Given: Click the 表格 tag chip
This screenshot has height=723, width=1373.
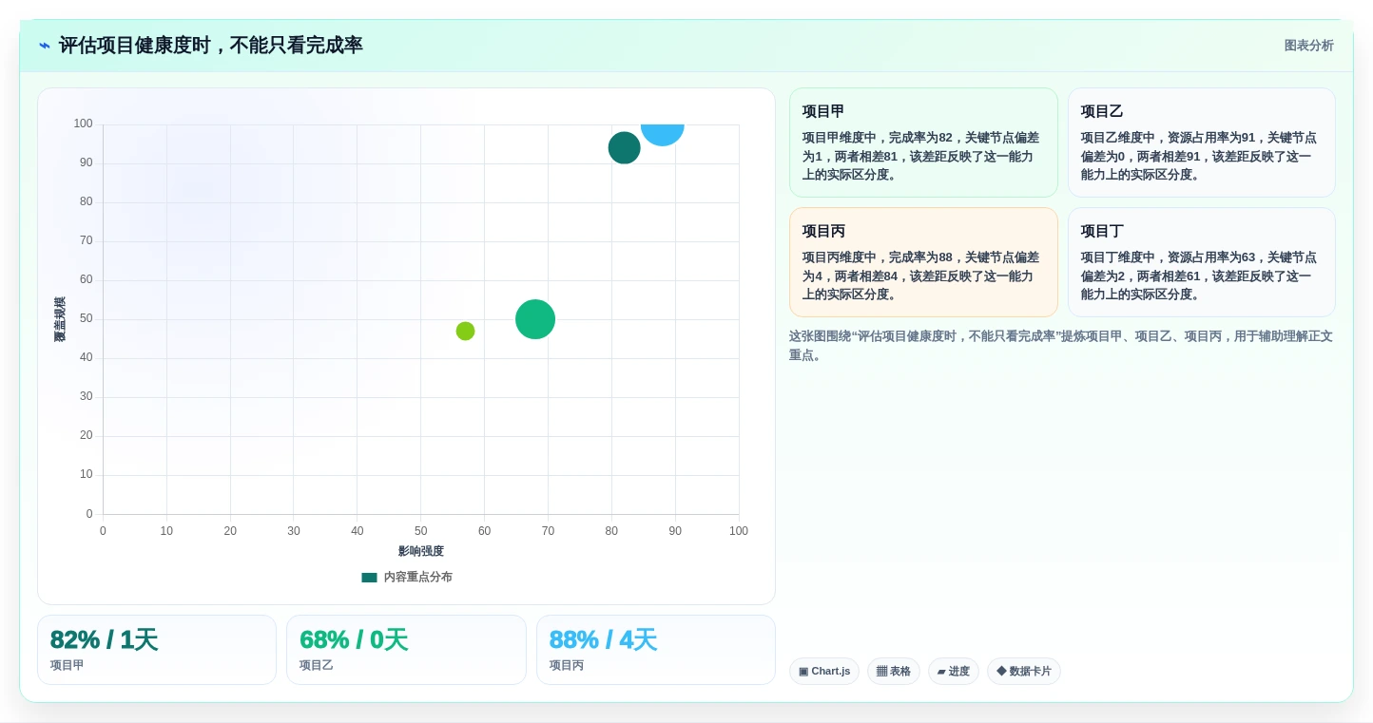Looking at the screenshot, I should [894, 672].
